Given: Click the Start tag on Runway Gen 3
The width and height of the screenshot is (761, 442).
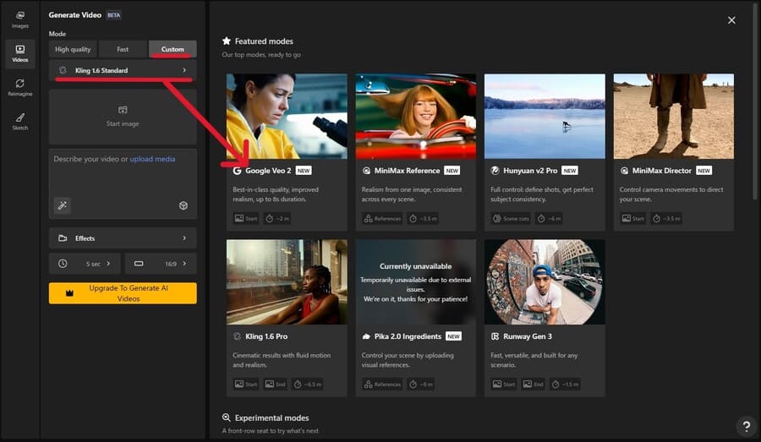Looking at the screenshot, I should 504,385.
